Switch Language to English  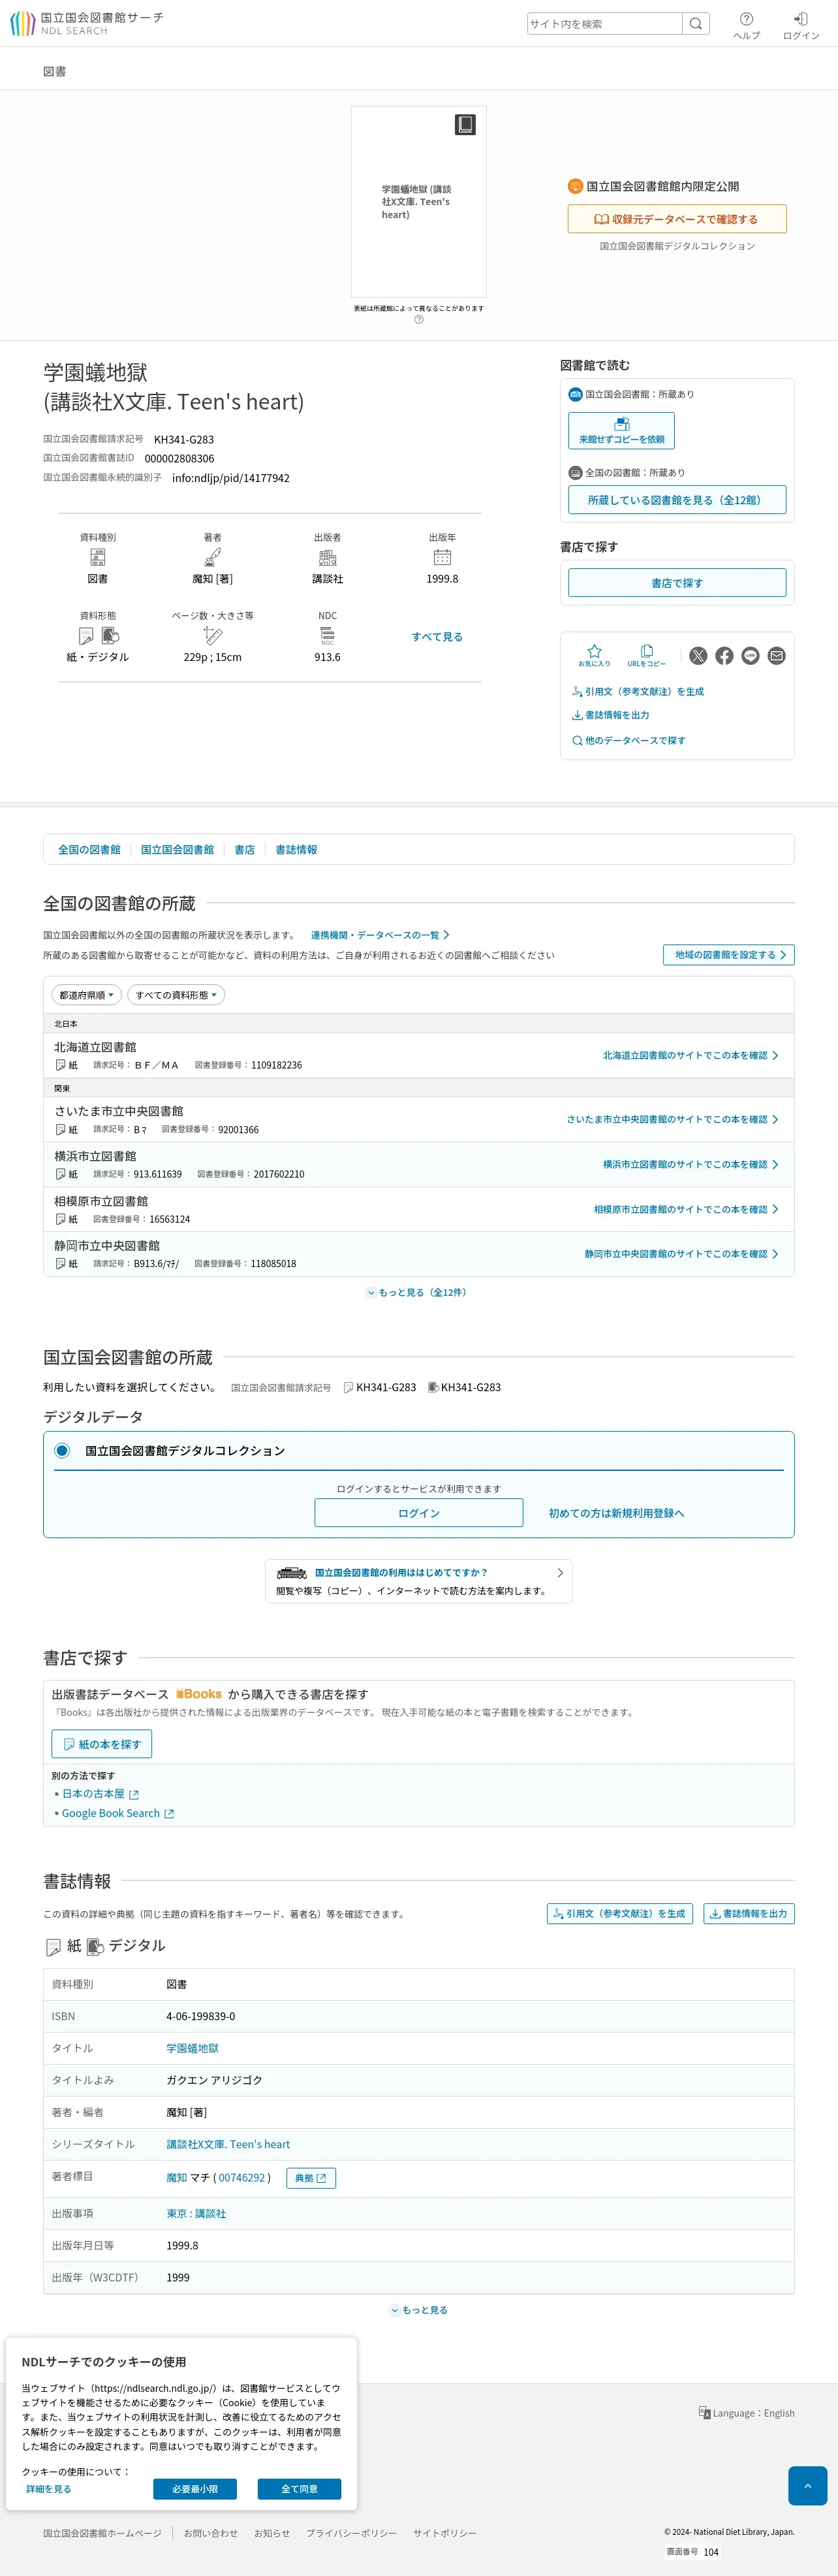click(x=746, y=2413)
